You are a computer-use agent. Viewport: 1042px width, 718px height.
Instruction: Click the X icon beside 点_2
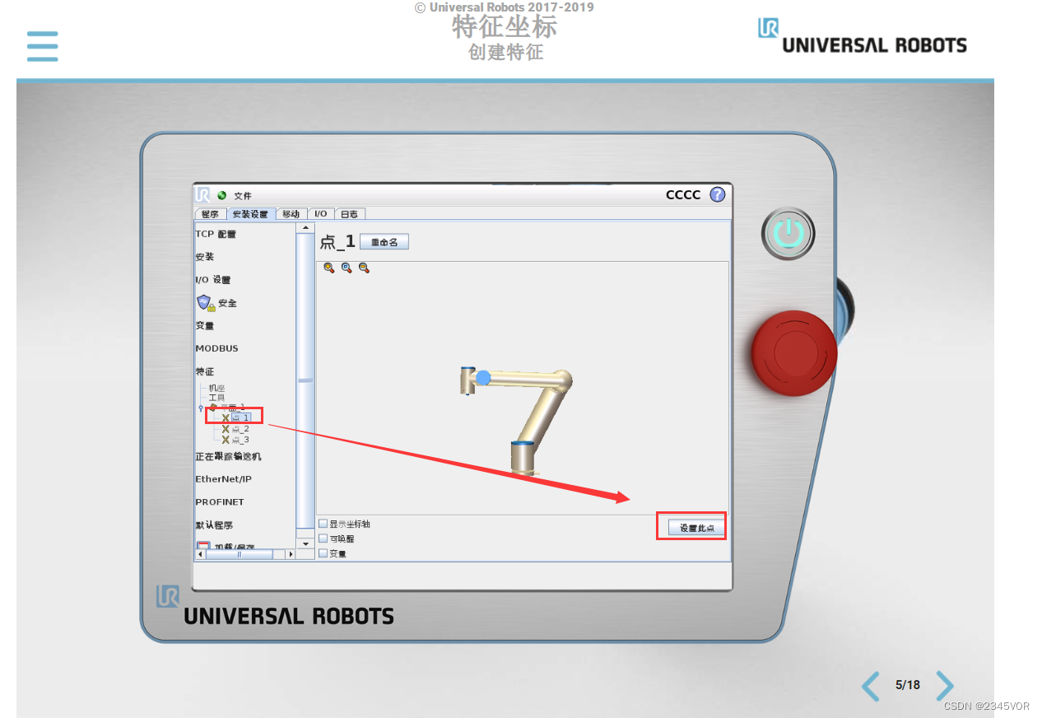pyautogui.click(x=226, y=429)
